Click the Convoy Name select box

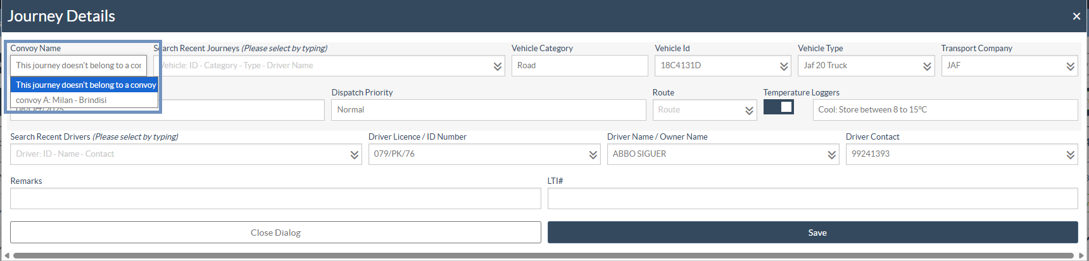[78, 66]
